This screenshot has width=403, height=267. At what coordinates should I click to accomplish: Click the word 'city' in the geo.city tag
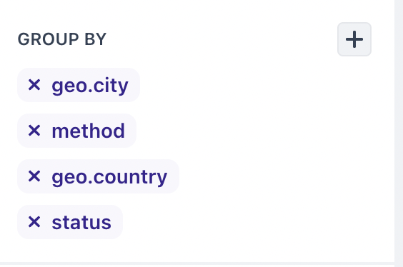[x=111, y=86]
